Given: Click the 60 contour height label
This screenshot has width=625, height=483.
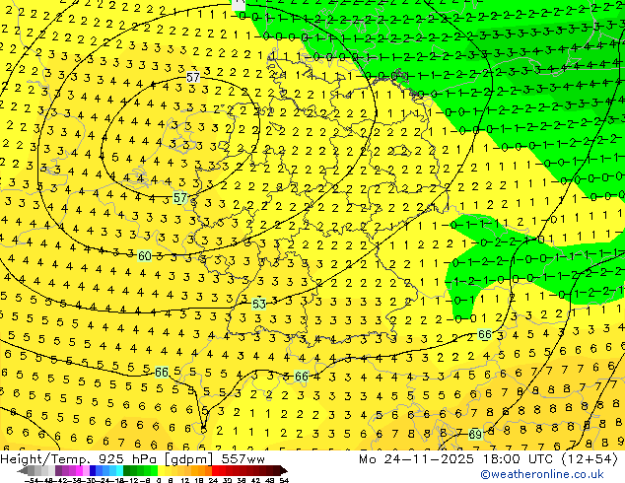Looking at the screenshot, I should tap(144, 256).
